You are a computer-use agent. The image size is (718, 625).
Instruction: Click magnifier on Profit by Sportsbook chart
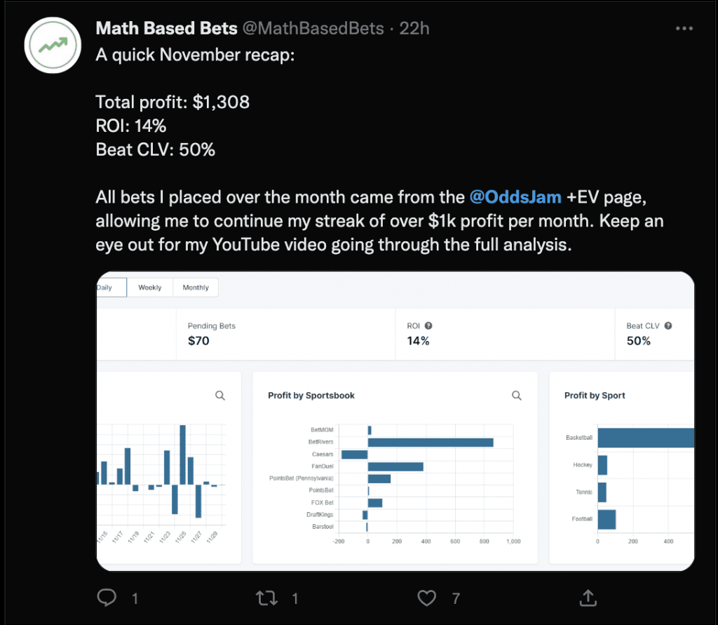(517, 396)
